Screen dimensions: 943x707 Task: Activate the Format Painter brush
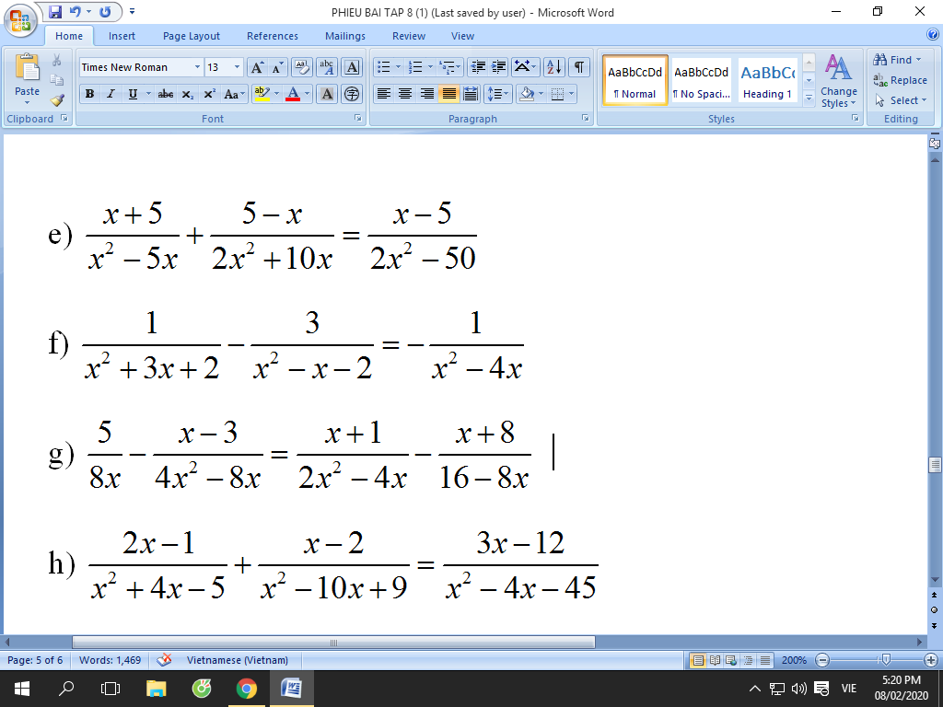[x=56, y=99]
